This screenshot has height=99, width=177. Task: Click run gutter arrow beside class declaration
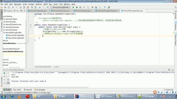click(x=31, y=25)
